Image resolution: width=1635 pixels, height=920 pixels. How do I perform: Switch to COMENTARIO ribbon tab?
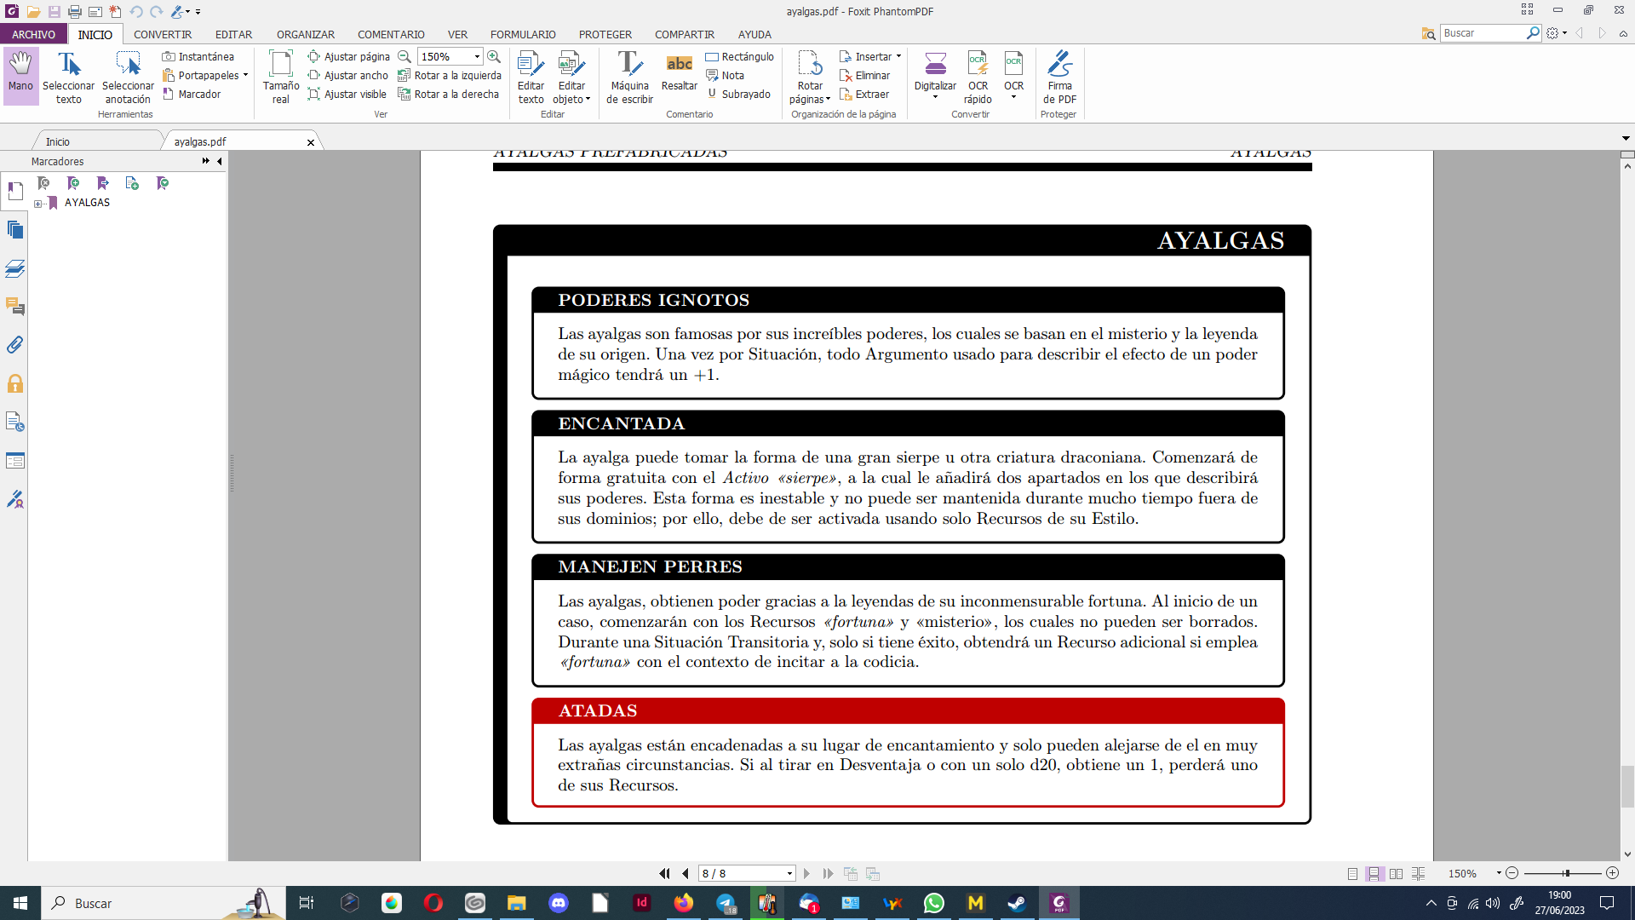[391, 34]
